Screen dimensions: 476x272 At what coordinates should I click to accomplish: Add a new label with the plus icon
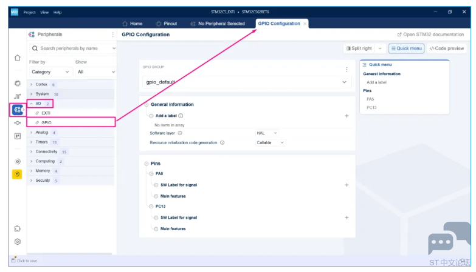pos(347,116)
